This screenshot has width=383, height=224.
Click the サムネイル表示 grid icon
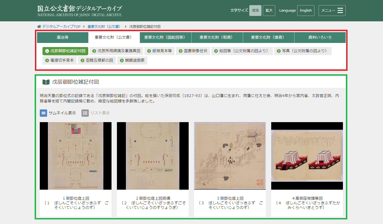(x=43, y=113)
